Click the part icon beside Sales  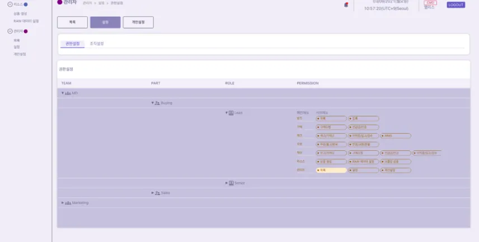[x=157, y=193]
